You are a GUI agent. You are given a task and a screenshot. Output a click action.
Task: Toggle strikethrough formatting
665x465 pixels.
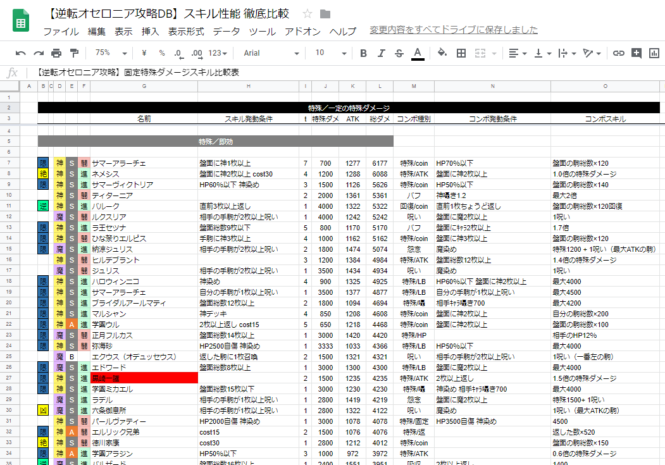[x=399, y=53]
